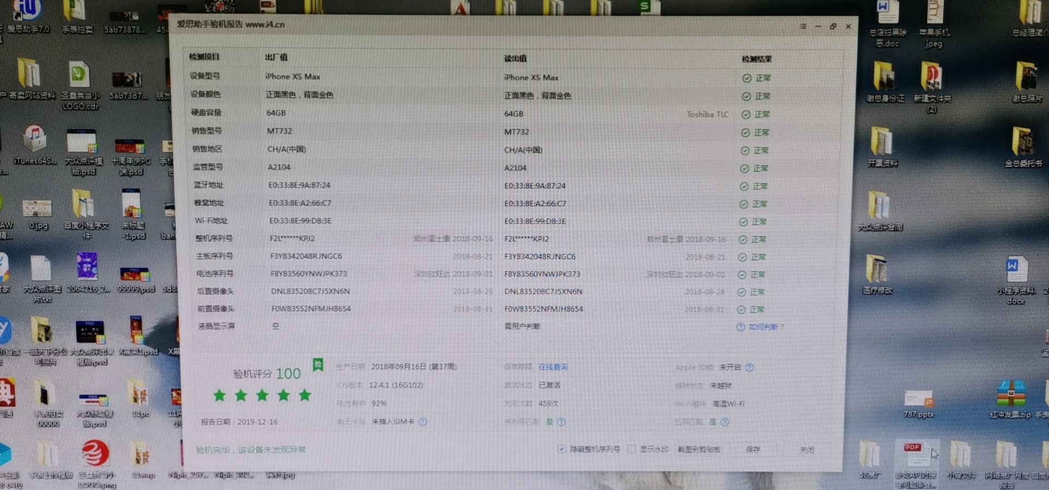Click the iOS版本 12.4.1 (16G102) value
The image size is (1049, 490).
click(396, 385)
